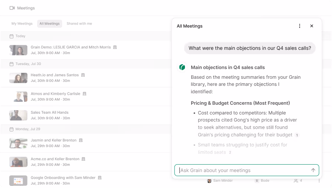Open the Sales Team All Hands meeting
The width and height of the screenshot is (332, 188).
pyautogui.click(x=49, y=112)
